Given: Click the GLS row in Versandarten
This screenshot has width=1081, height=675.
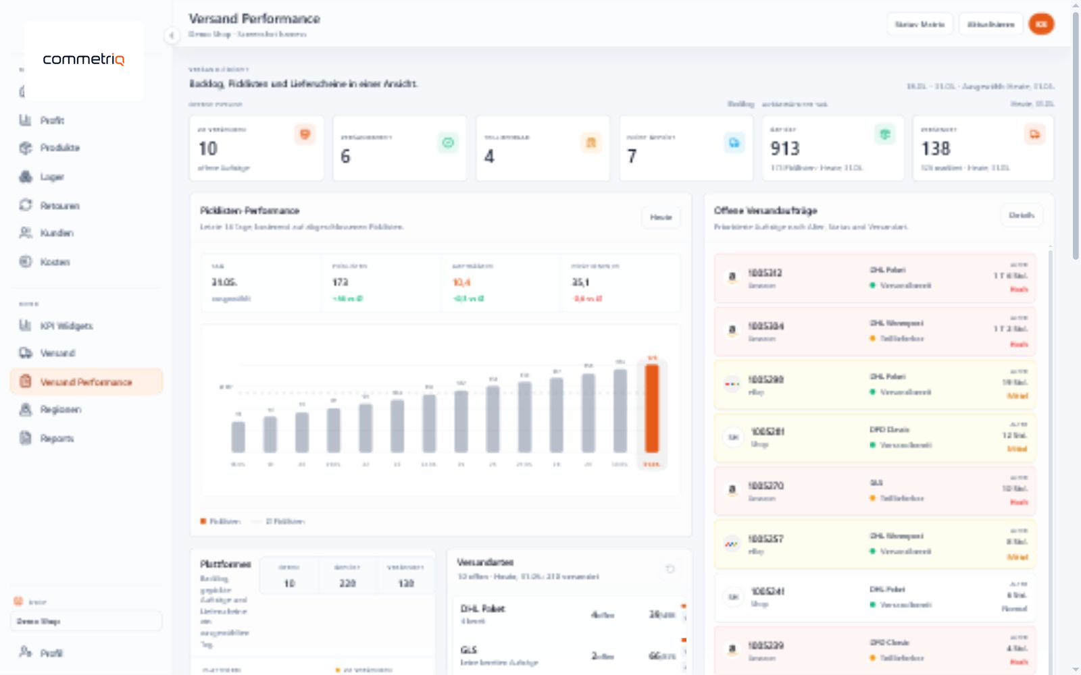Looking at the screenshot, I should [571, 655].
